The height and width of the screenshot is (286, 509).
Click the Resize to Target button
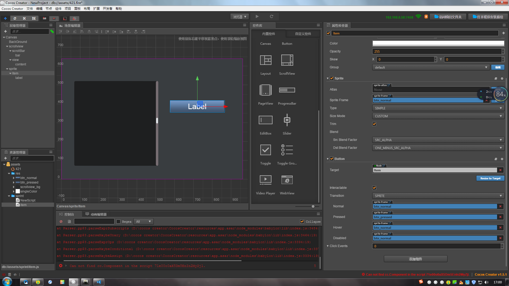[490, 178]
